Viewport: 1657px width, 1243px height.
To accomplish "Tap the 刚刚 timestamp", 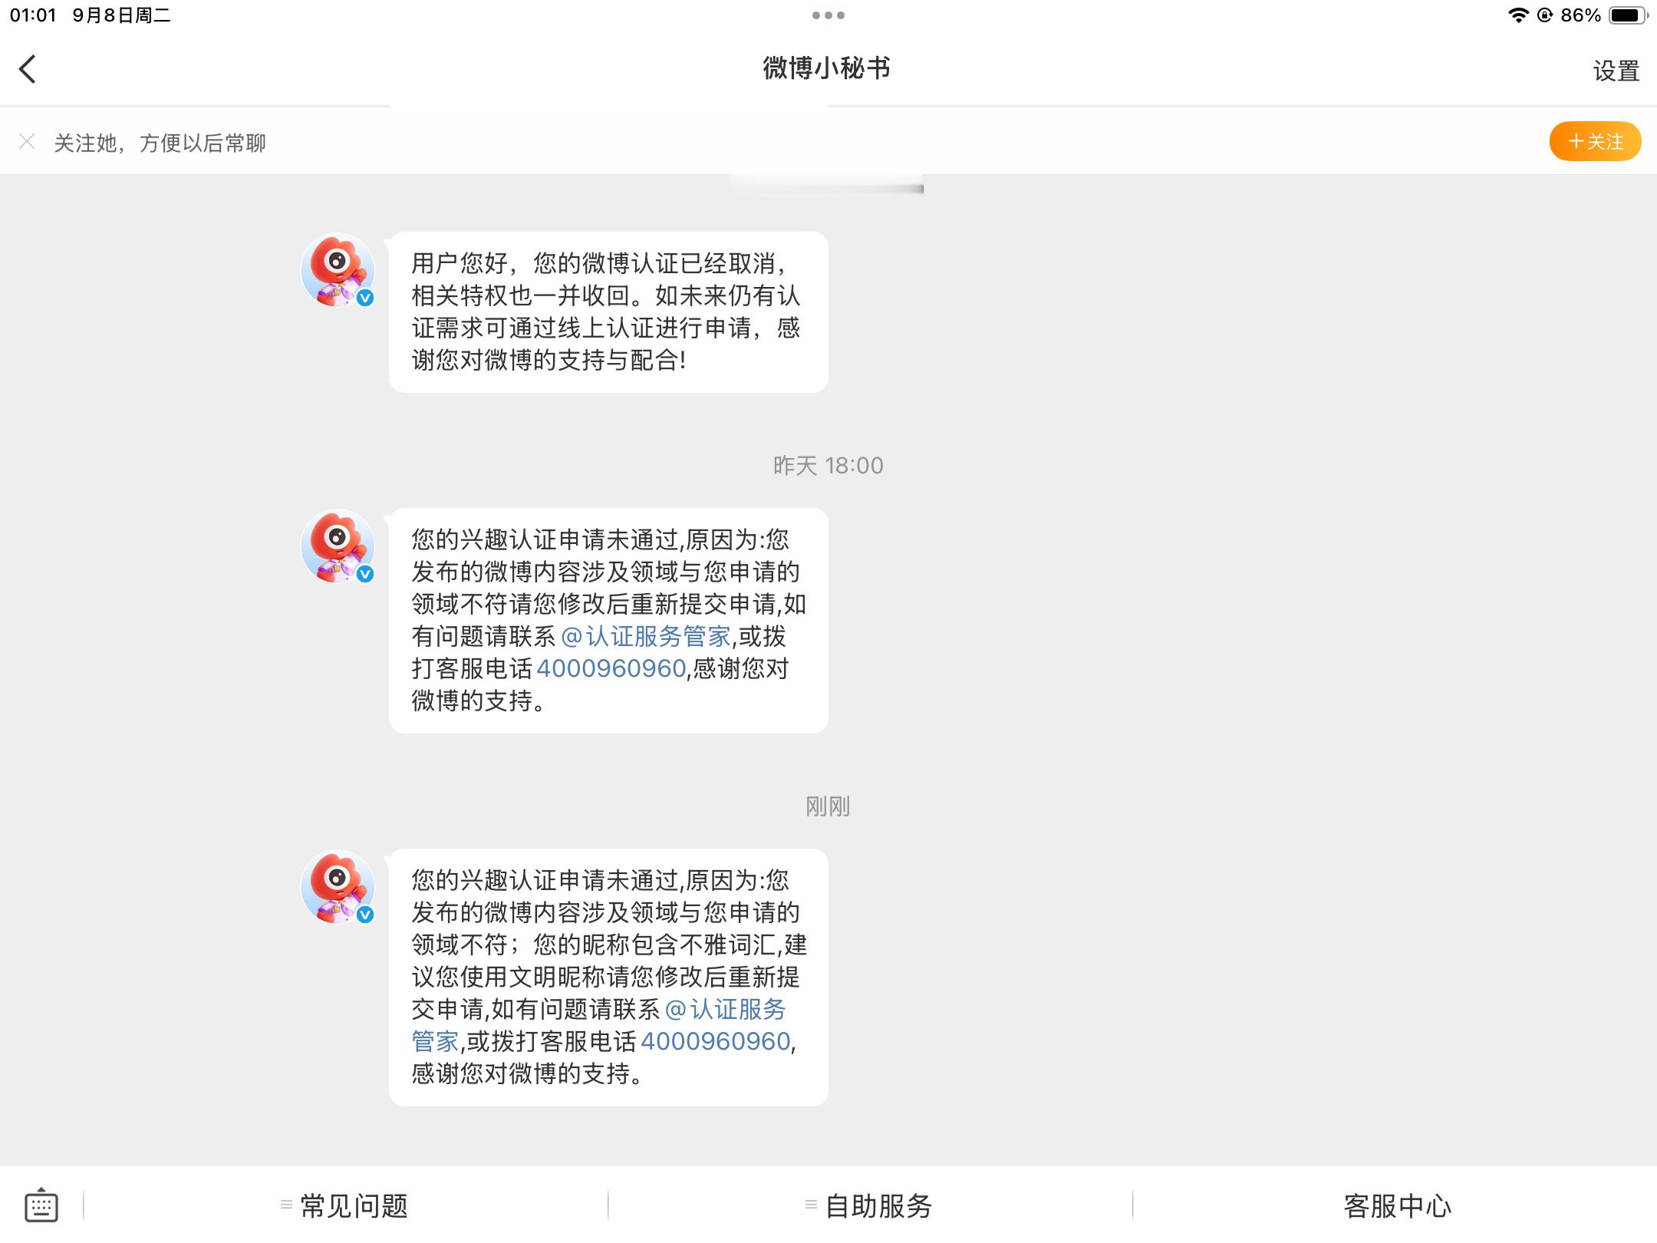I will point(828,806).
